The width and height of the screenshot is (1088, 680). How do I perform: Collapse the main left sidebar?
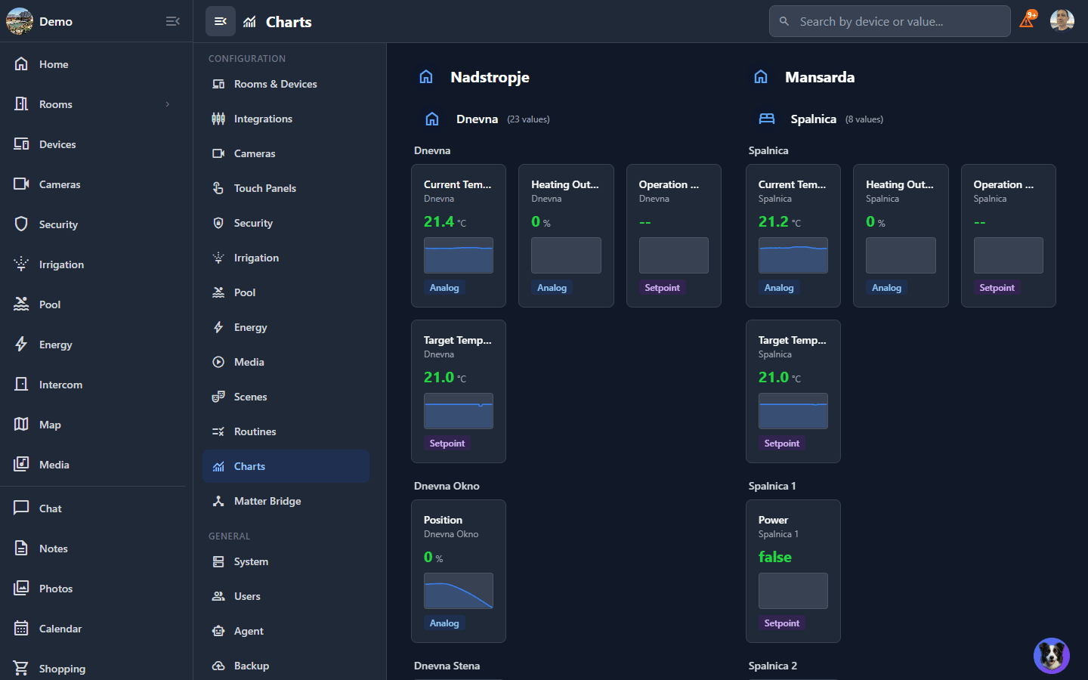172,21
